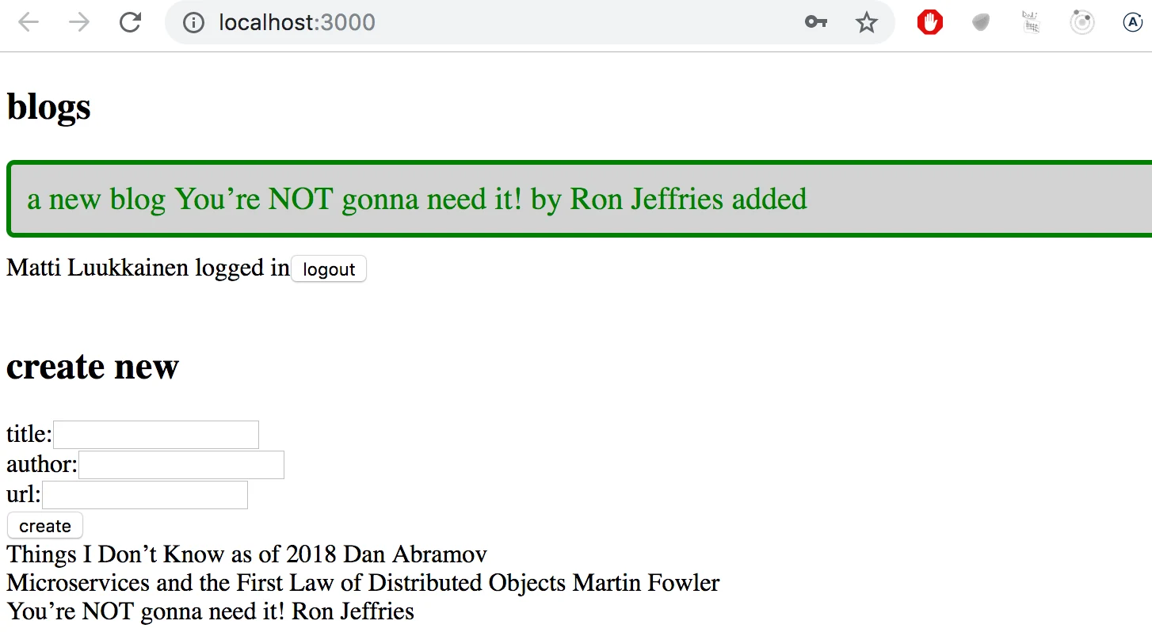The height and width of the screenshot is (632, 1152).
Task: Submit the form with the create button
Action: pos(45,526)
